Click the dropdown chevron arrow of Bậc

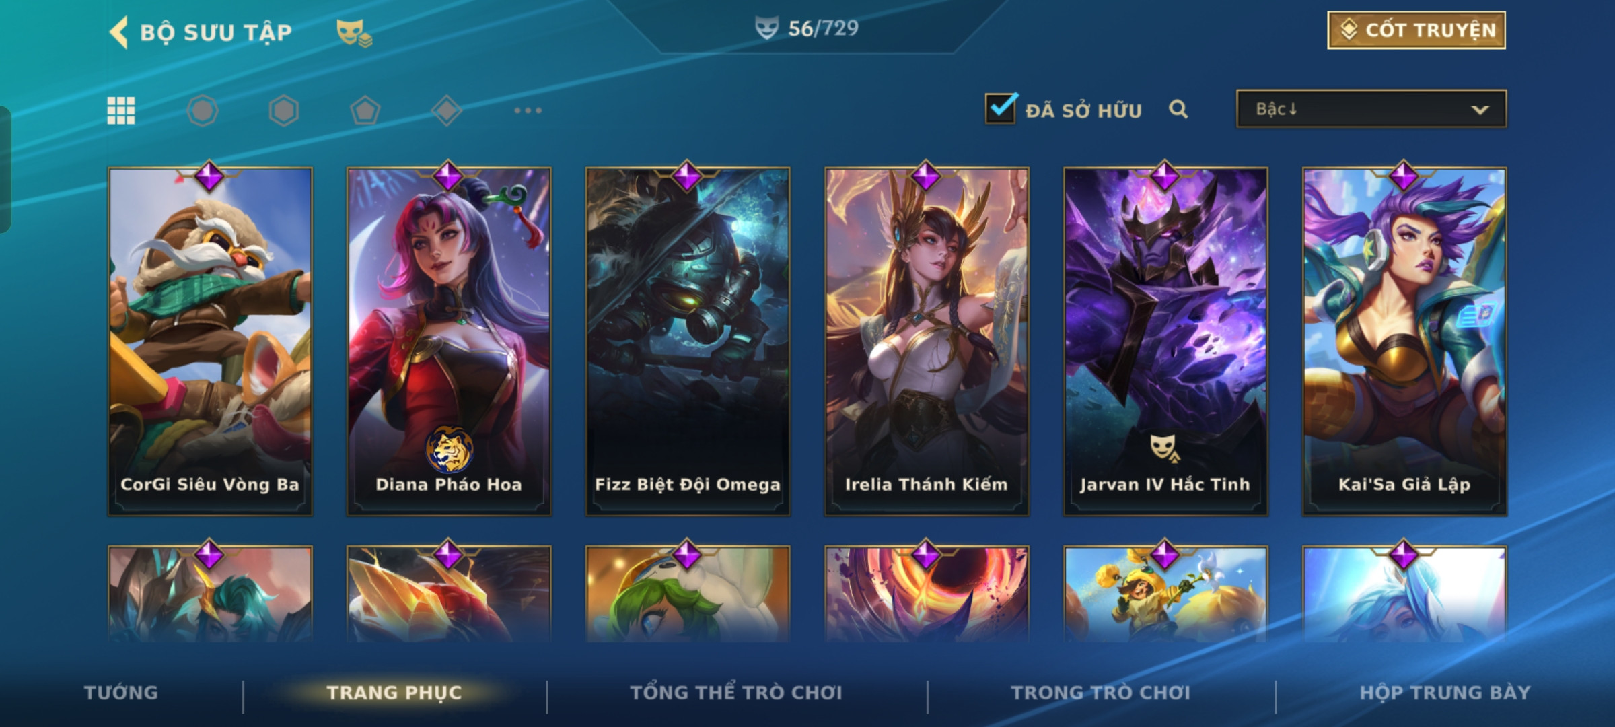click(x=1480, y=110)
